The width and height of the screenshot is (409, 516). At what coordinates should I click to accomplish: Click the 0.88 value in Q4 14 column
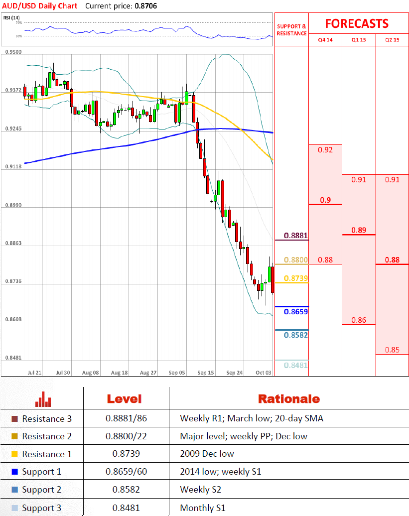point(325,260)
